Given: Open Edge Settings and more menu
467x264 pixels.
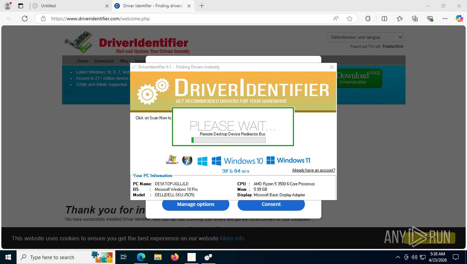Looking at the screenshot, I should click(445, 19).
